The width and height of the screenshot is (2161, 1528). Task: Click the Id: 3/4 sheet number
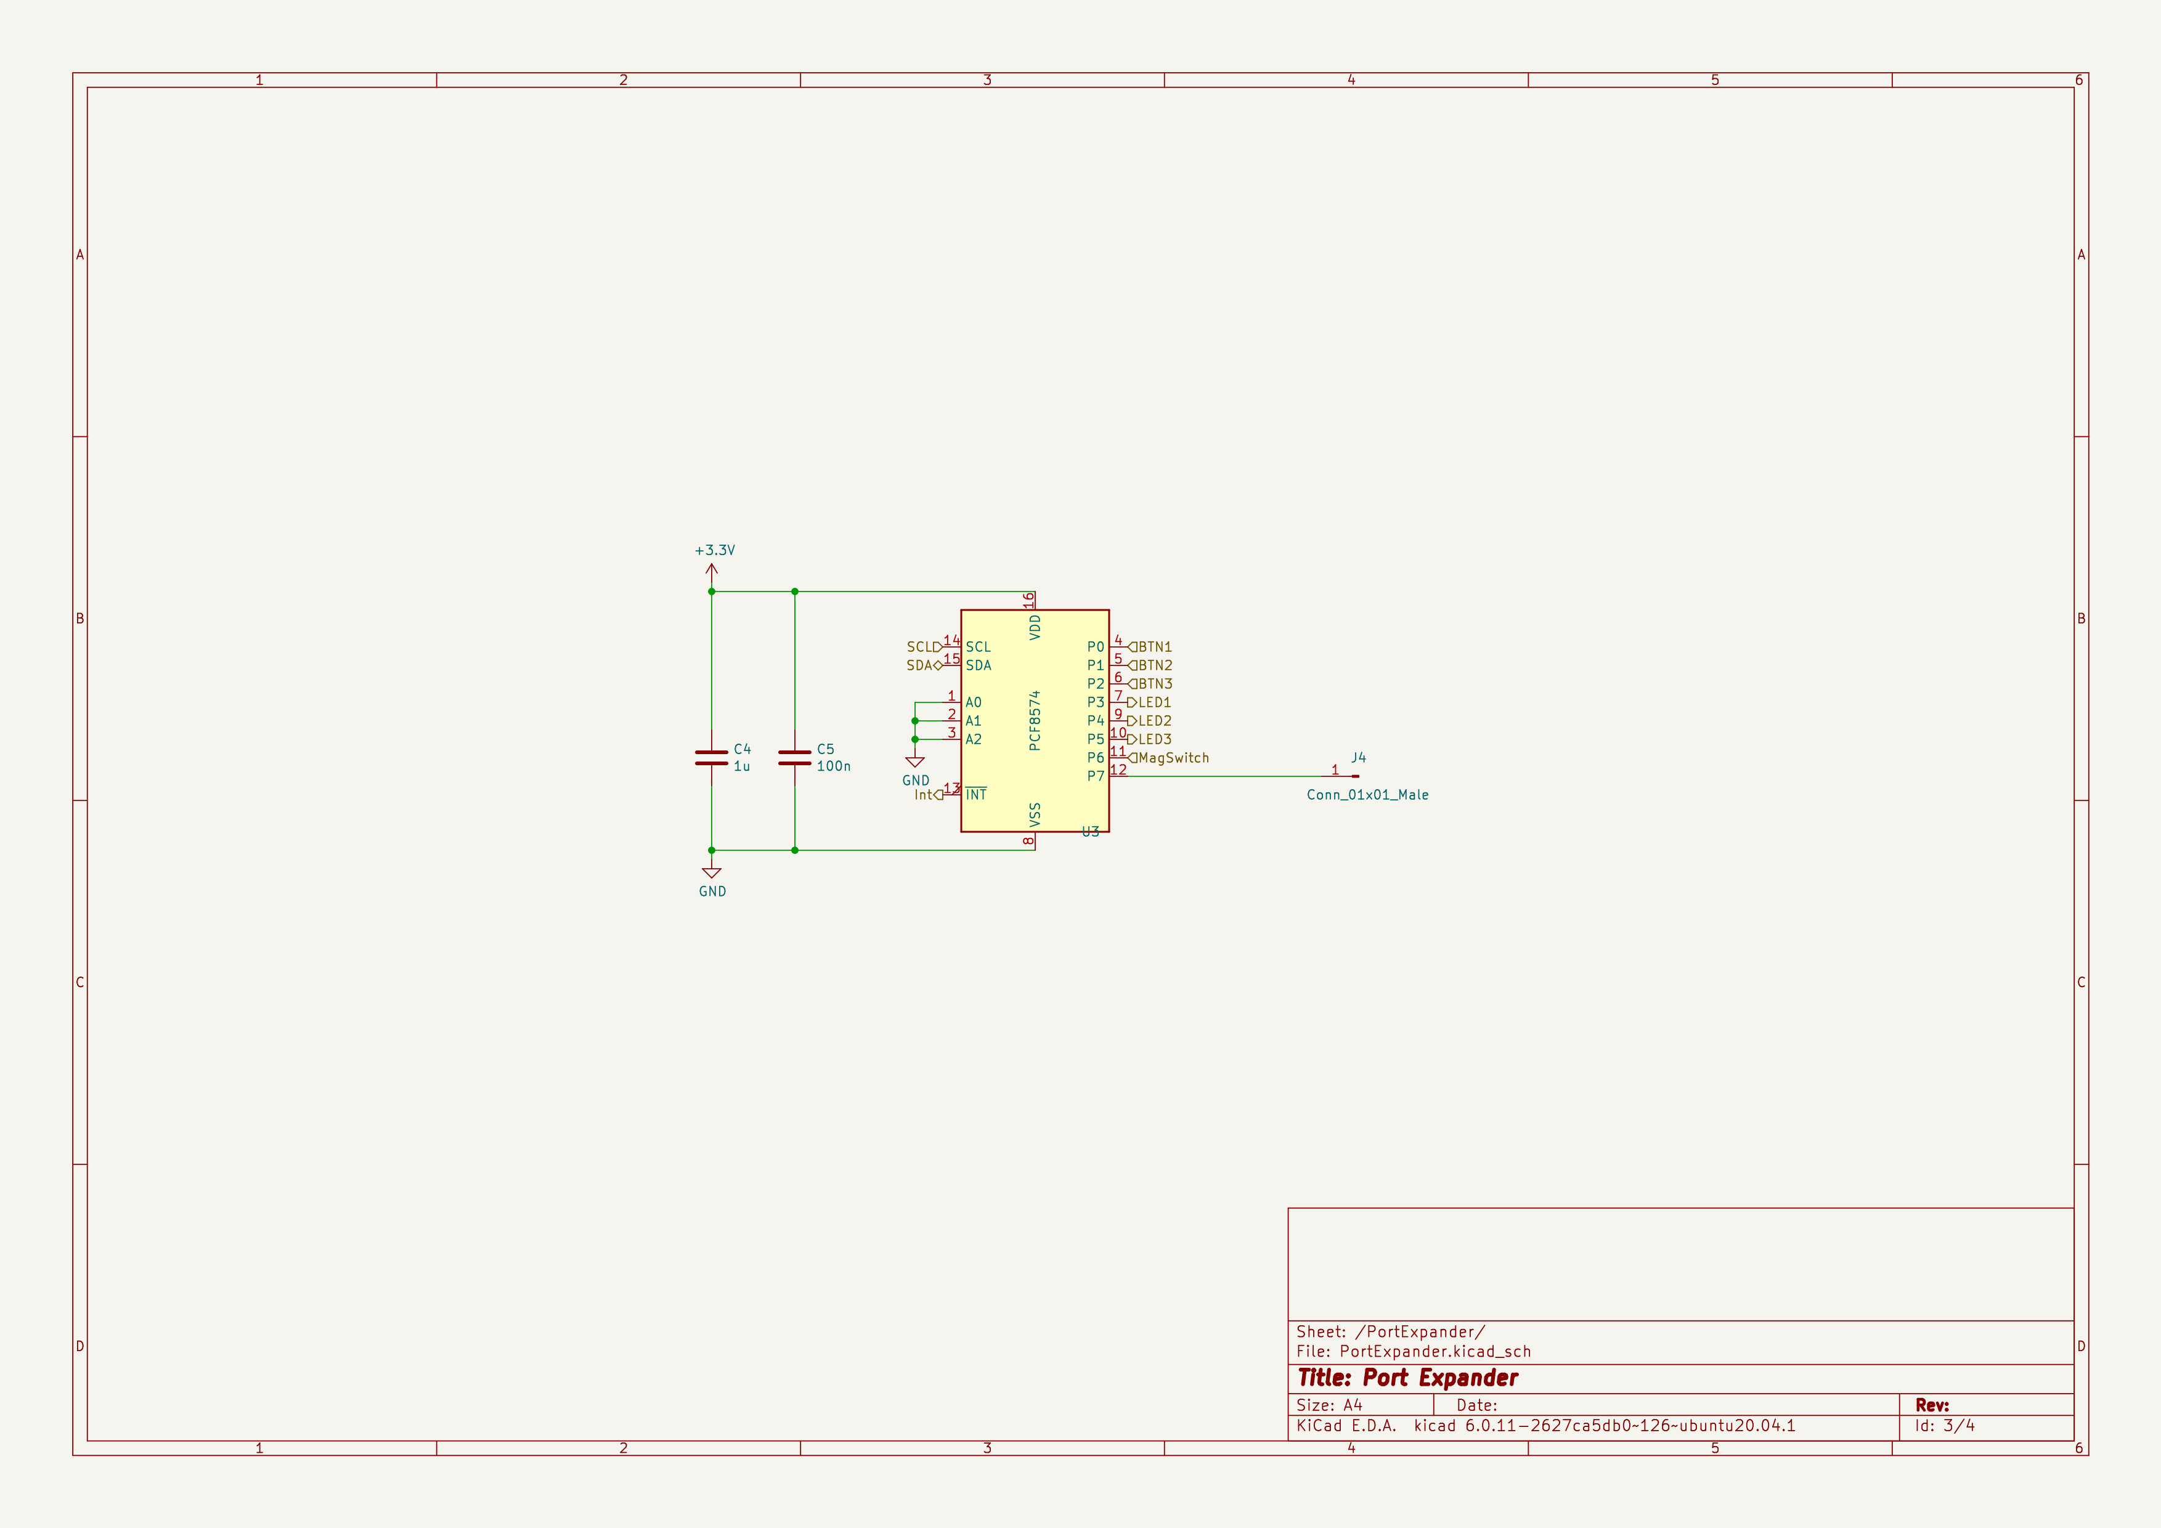1945,1426
